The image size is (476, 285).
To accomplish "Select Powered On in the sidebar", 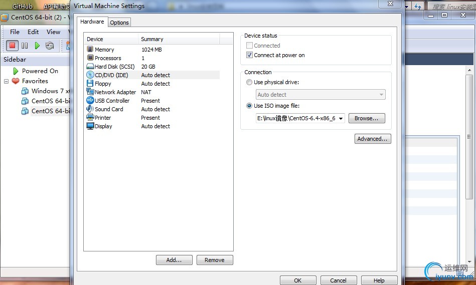I will pyautogui.click(x=40, y=71).
